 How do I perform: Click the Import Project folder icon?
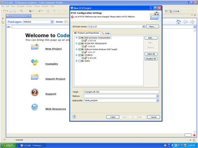pyautogui.click(x=35, y=77)
